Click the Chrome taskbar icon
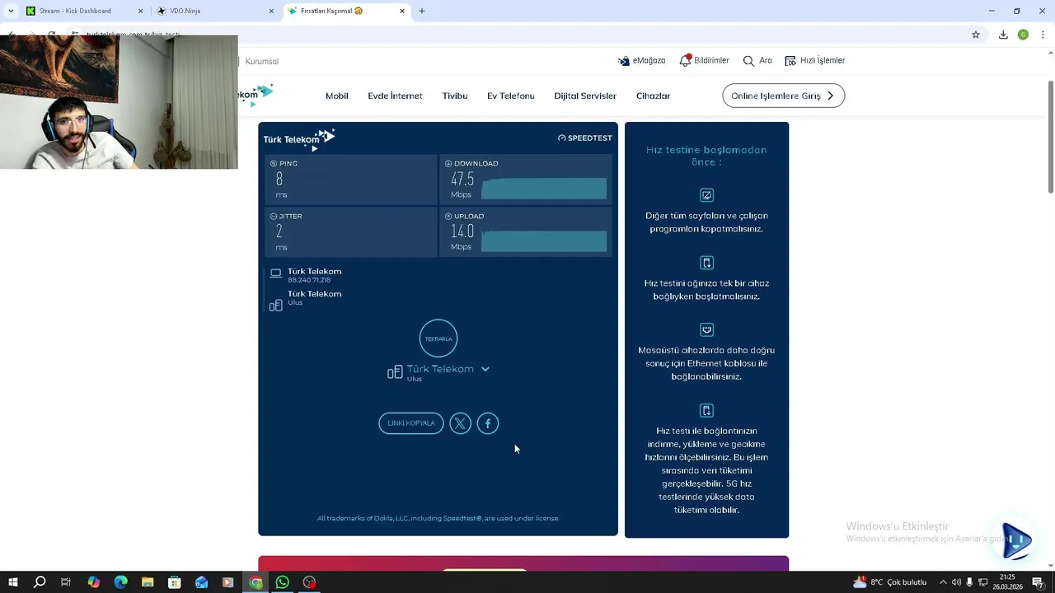The height and width of the screenshot is (593, 1055). 256,582
